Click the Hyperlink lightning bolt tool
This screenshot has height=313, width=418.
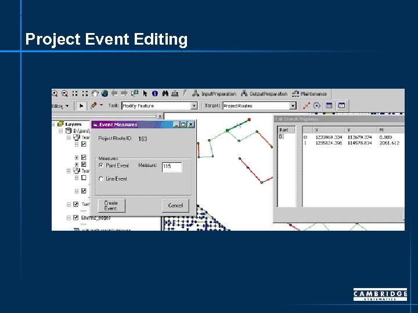[x=185, y=93]
